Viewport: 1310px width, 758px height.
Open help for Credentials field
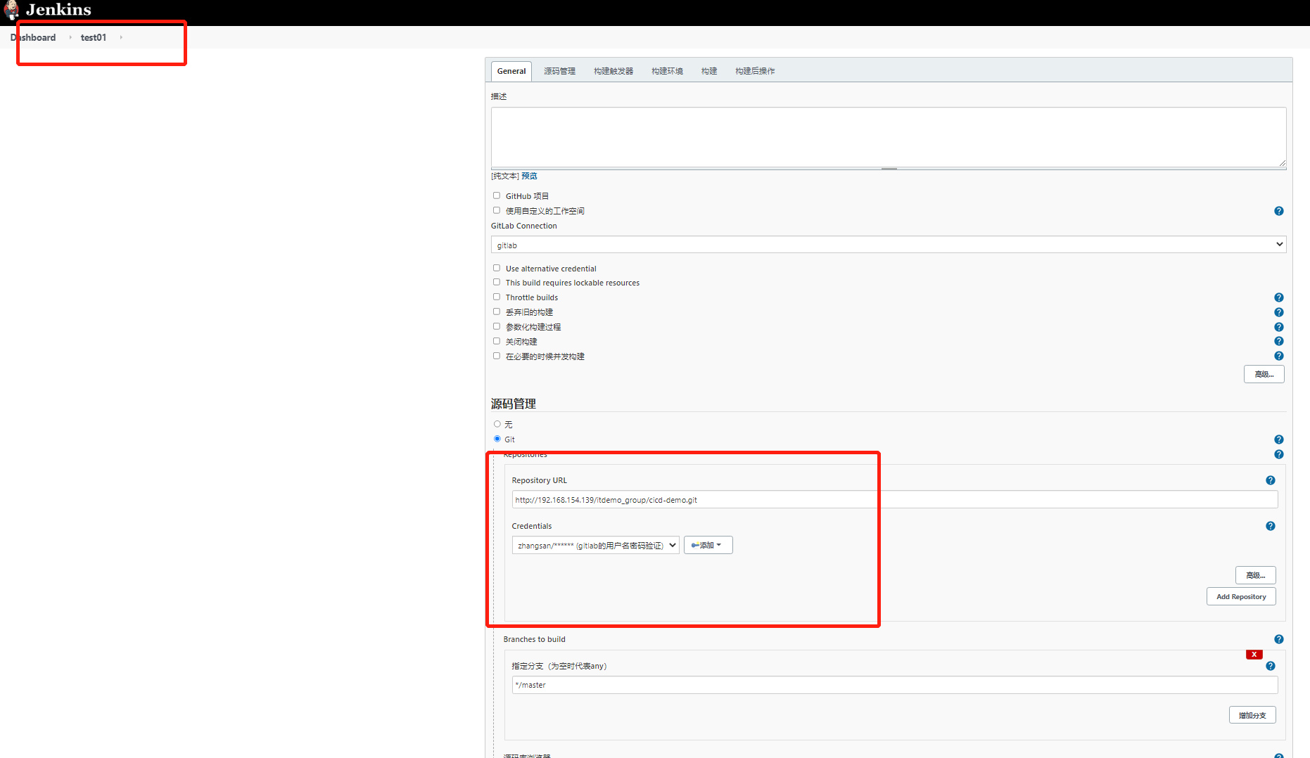(1271, 526)
